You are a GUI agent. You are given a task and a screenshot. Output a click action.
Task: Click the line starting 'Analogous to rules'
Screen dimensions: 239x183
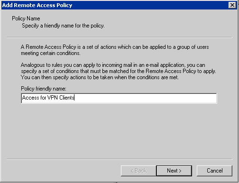coord(113,65)
